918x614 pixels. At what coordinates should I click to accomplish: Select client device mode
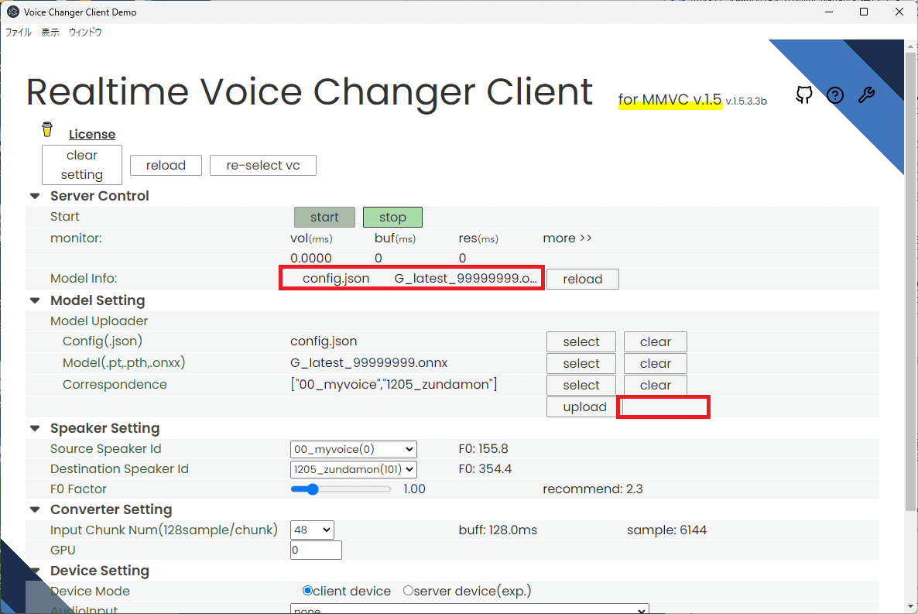[x=307, y=591]
